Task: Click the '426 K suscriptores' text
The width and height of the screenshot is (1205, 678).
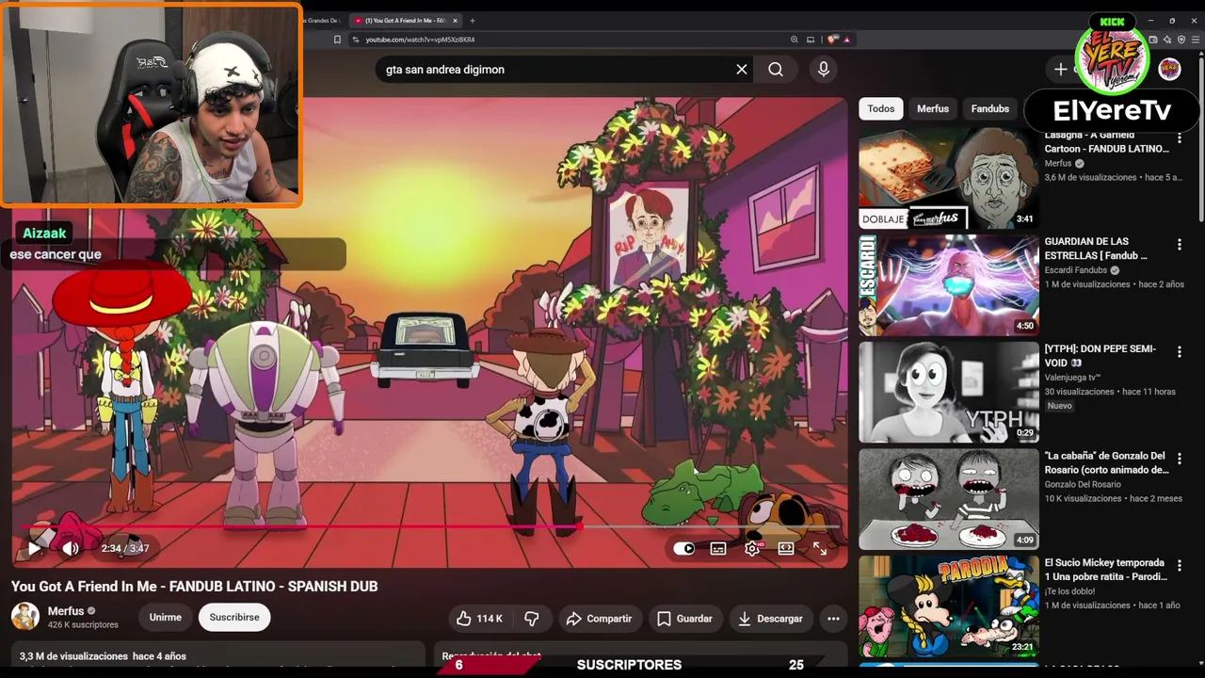Action: pyautogui.click(x=83, y=624)
